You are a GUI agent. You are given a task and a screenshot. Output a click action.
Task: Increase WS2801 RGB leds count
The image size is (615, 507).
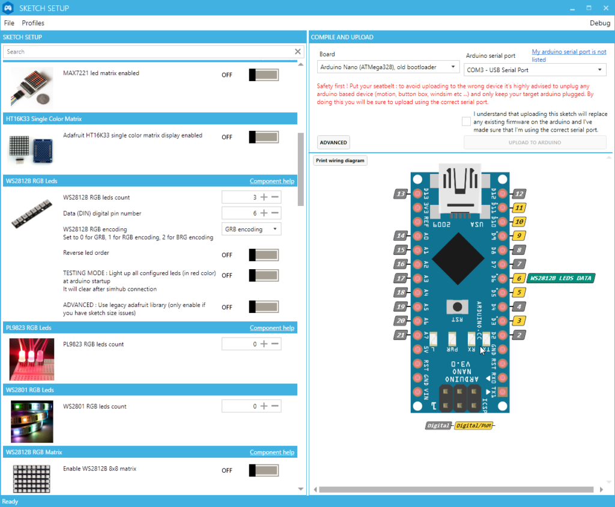pos(264,406)
